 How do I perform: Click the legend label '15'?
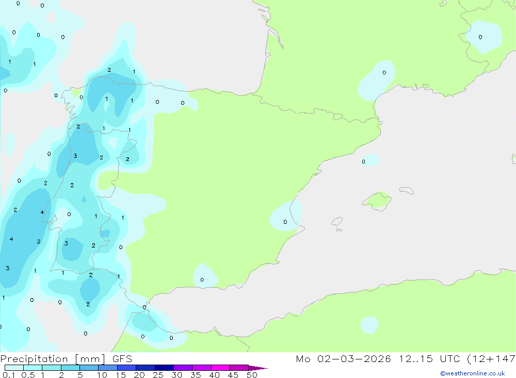click(x=121, y=375)
